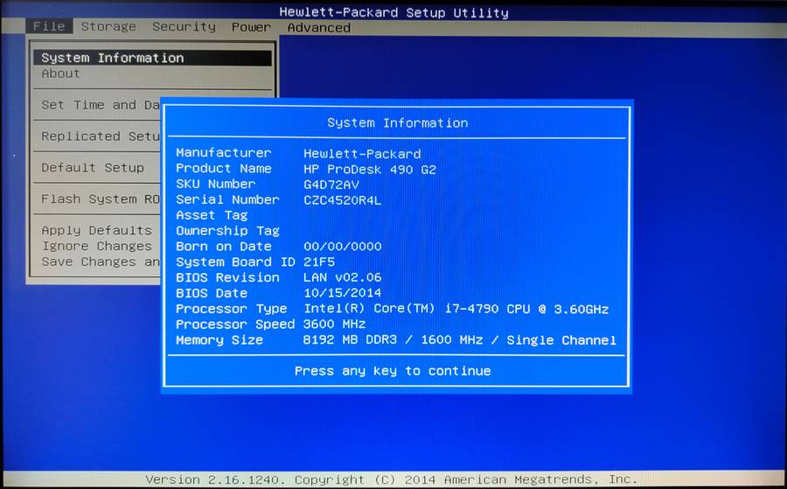Click the System Information dialog title
The image size is (787, 489).
coord(397,123)
